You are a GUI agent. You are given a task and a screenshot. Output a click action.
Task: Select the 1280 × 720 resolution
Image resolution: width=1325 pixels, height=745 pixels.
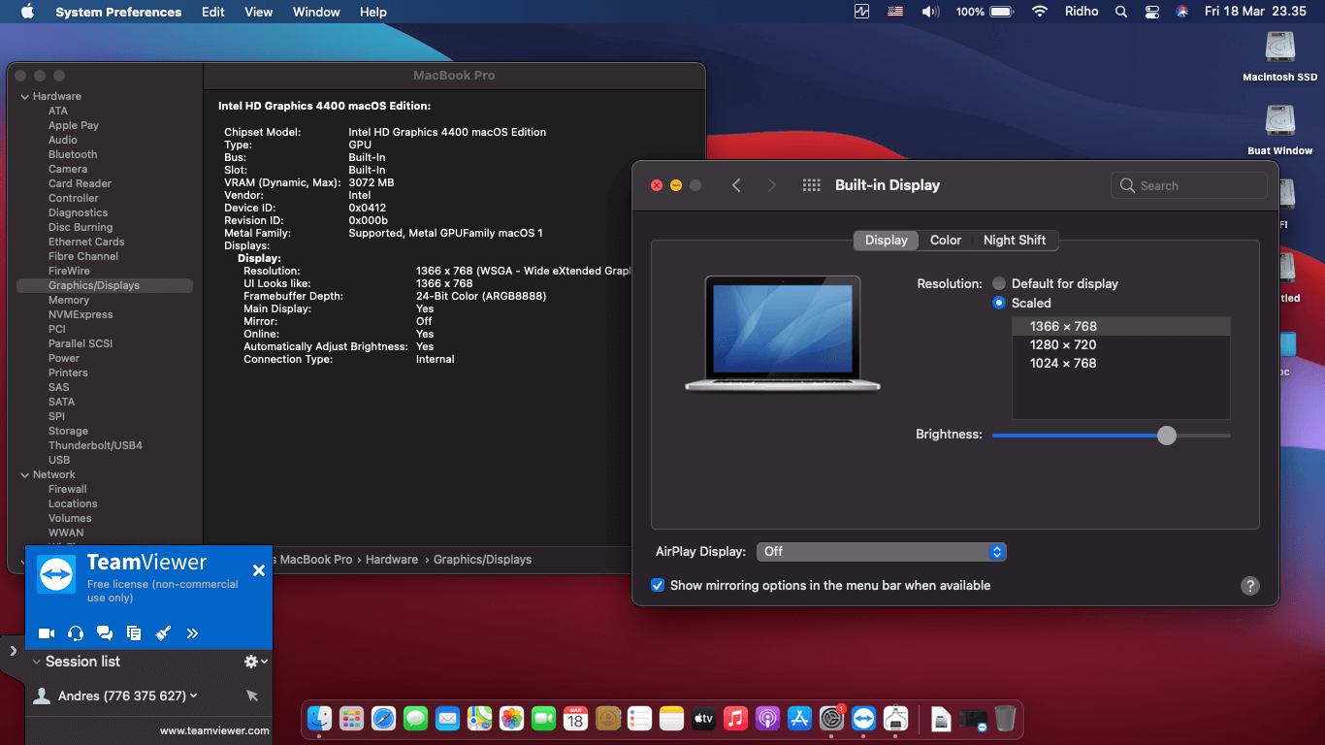1061,344
